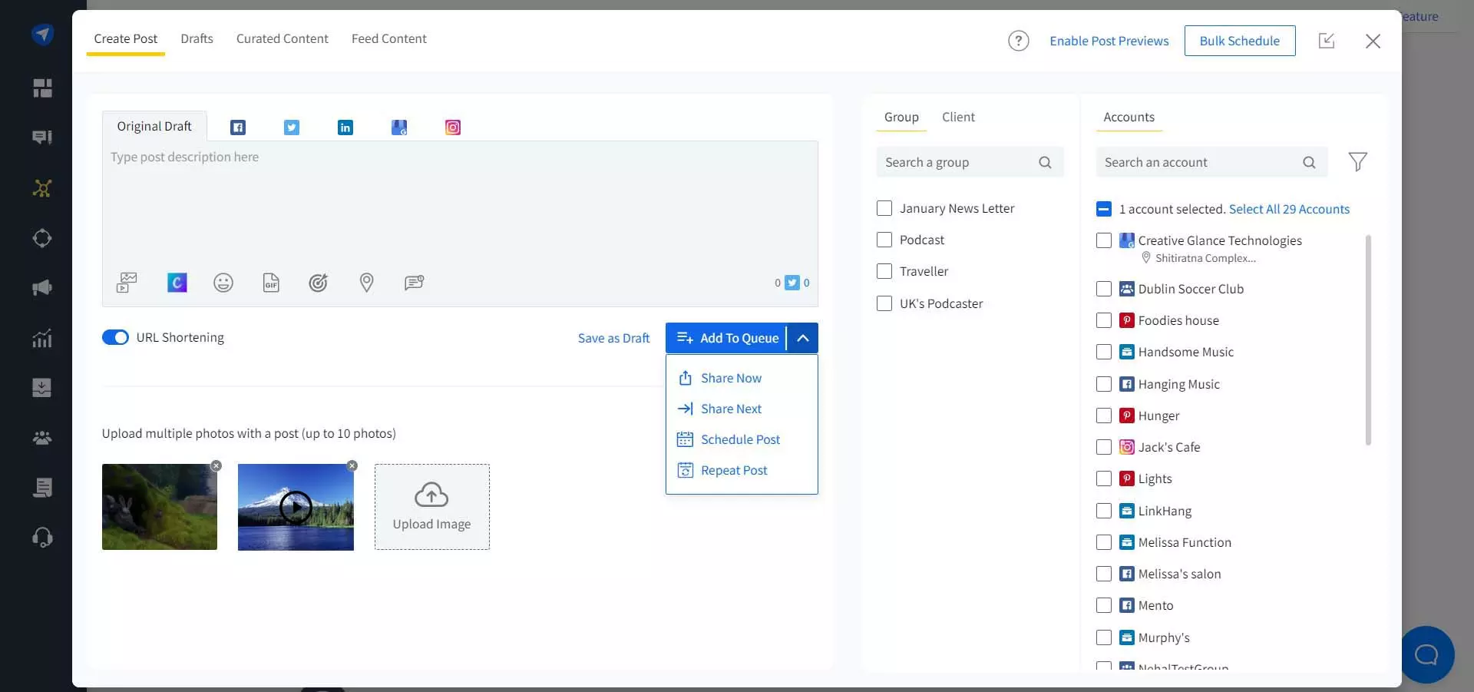Image resolution: width=1474 pixels, height=692 pixels.
Task: Click the help question mark icon
Action: [x=1018, y=41]
